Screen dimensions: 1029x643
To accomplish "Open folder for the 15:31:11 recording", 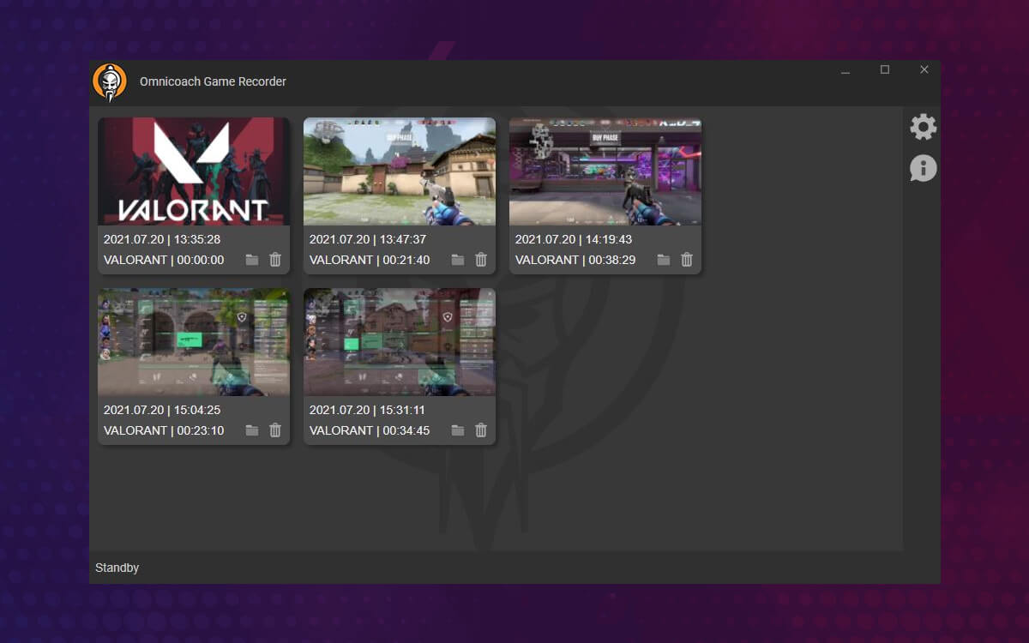I will click(x=458, y=430).
